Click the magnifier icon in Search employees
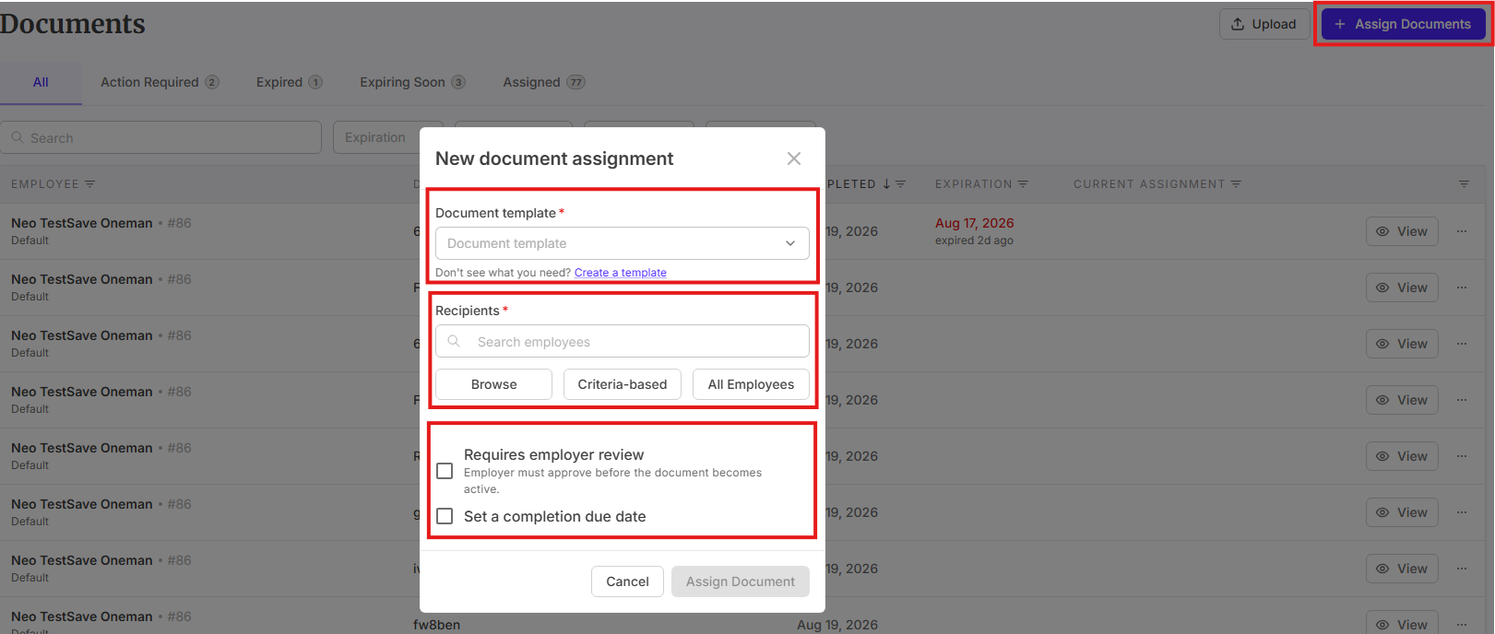 454,341
